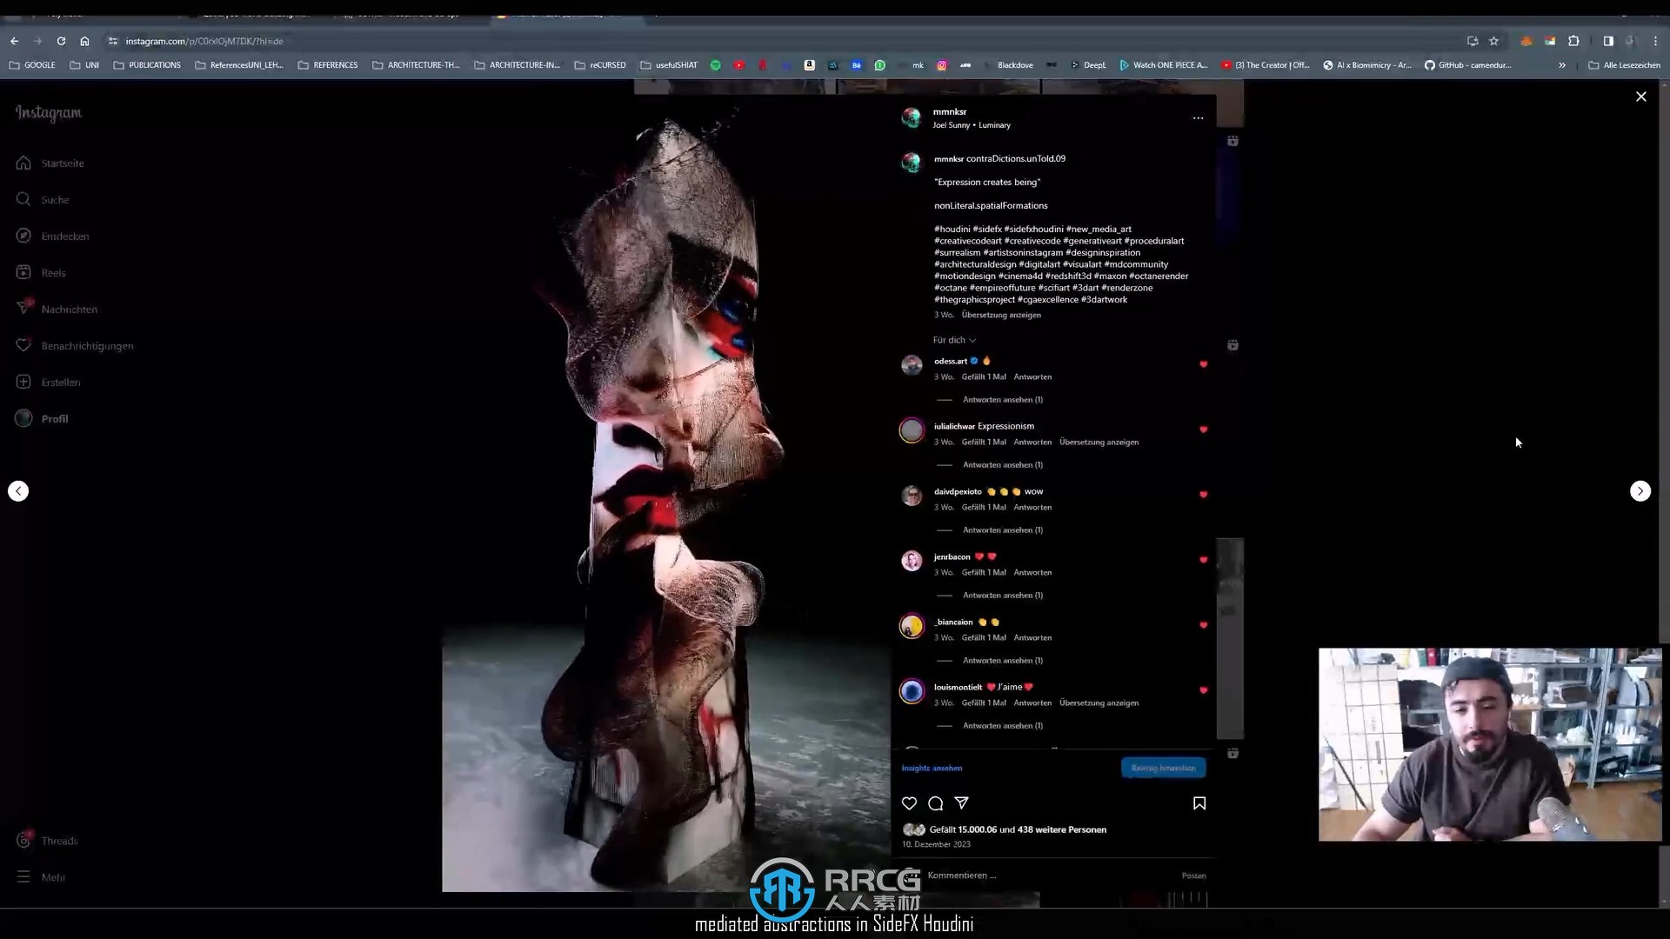The width and height of the screenshot is (1670, 939).
Task: Open Startseite home in the Instagram sidebar
Action: (x=50, y=163)
